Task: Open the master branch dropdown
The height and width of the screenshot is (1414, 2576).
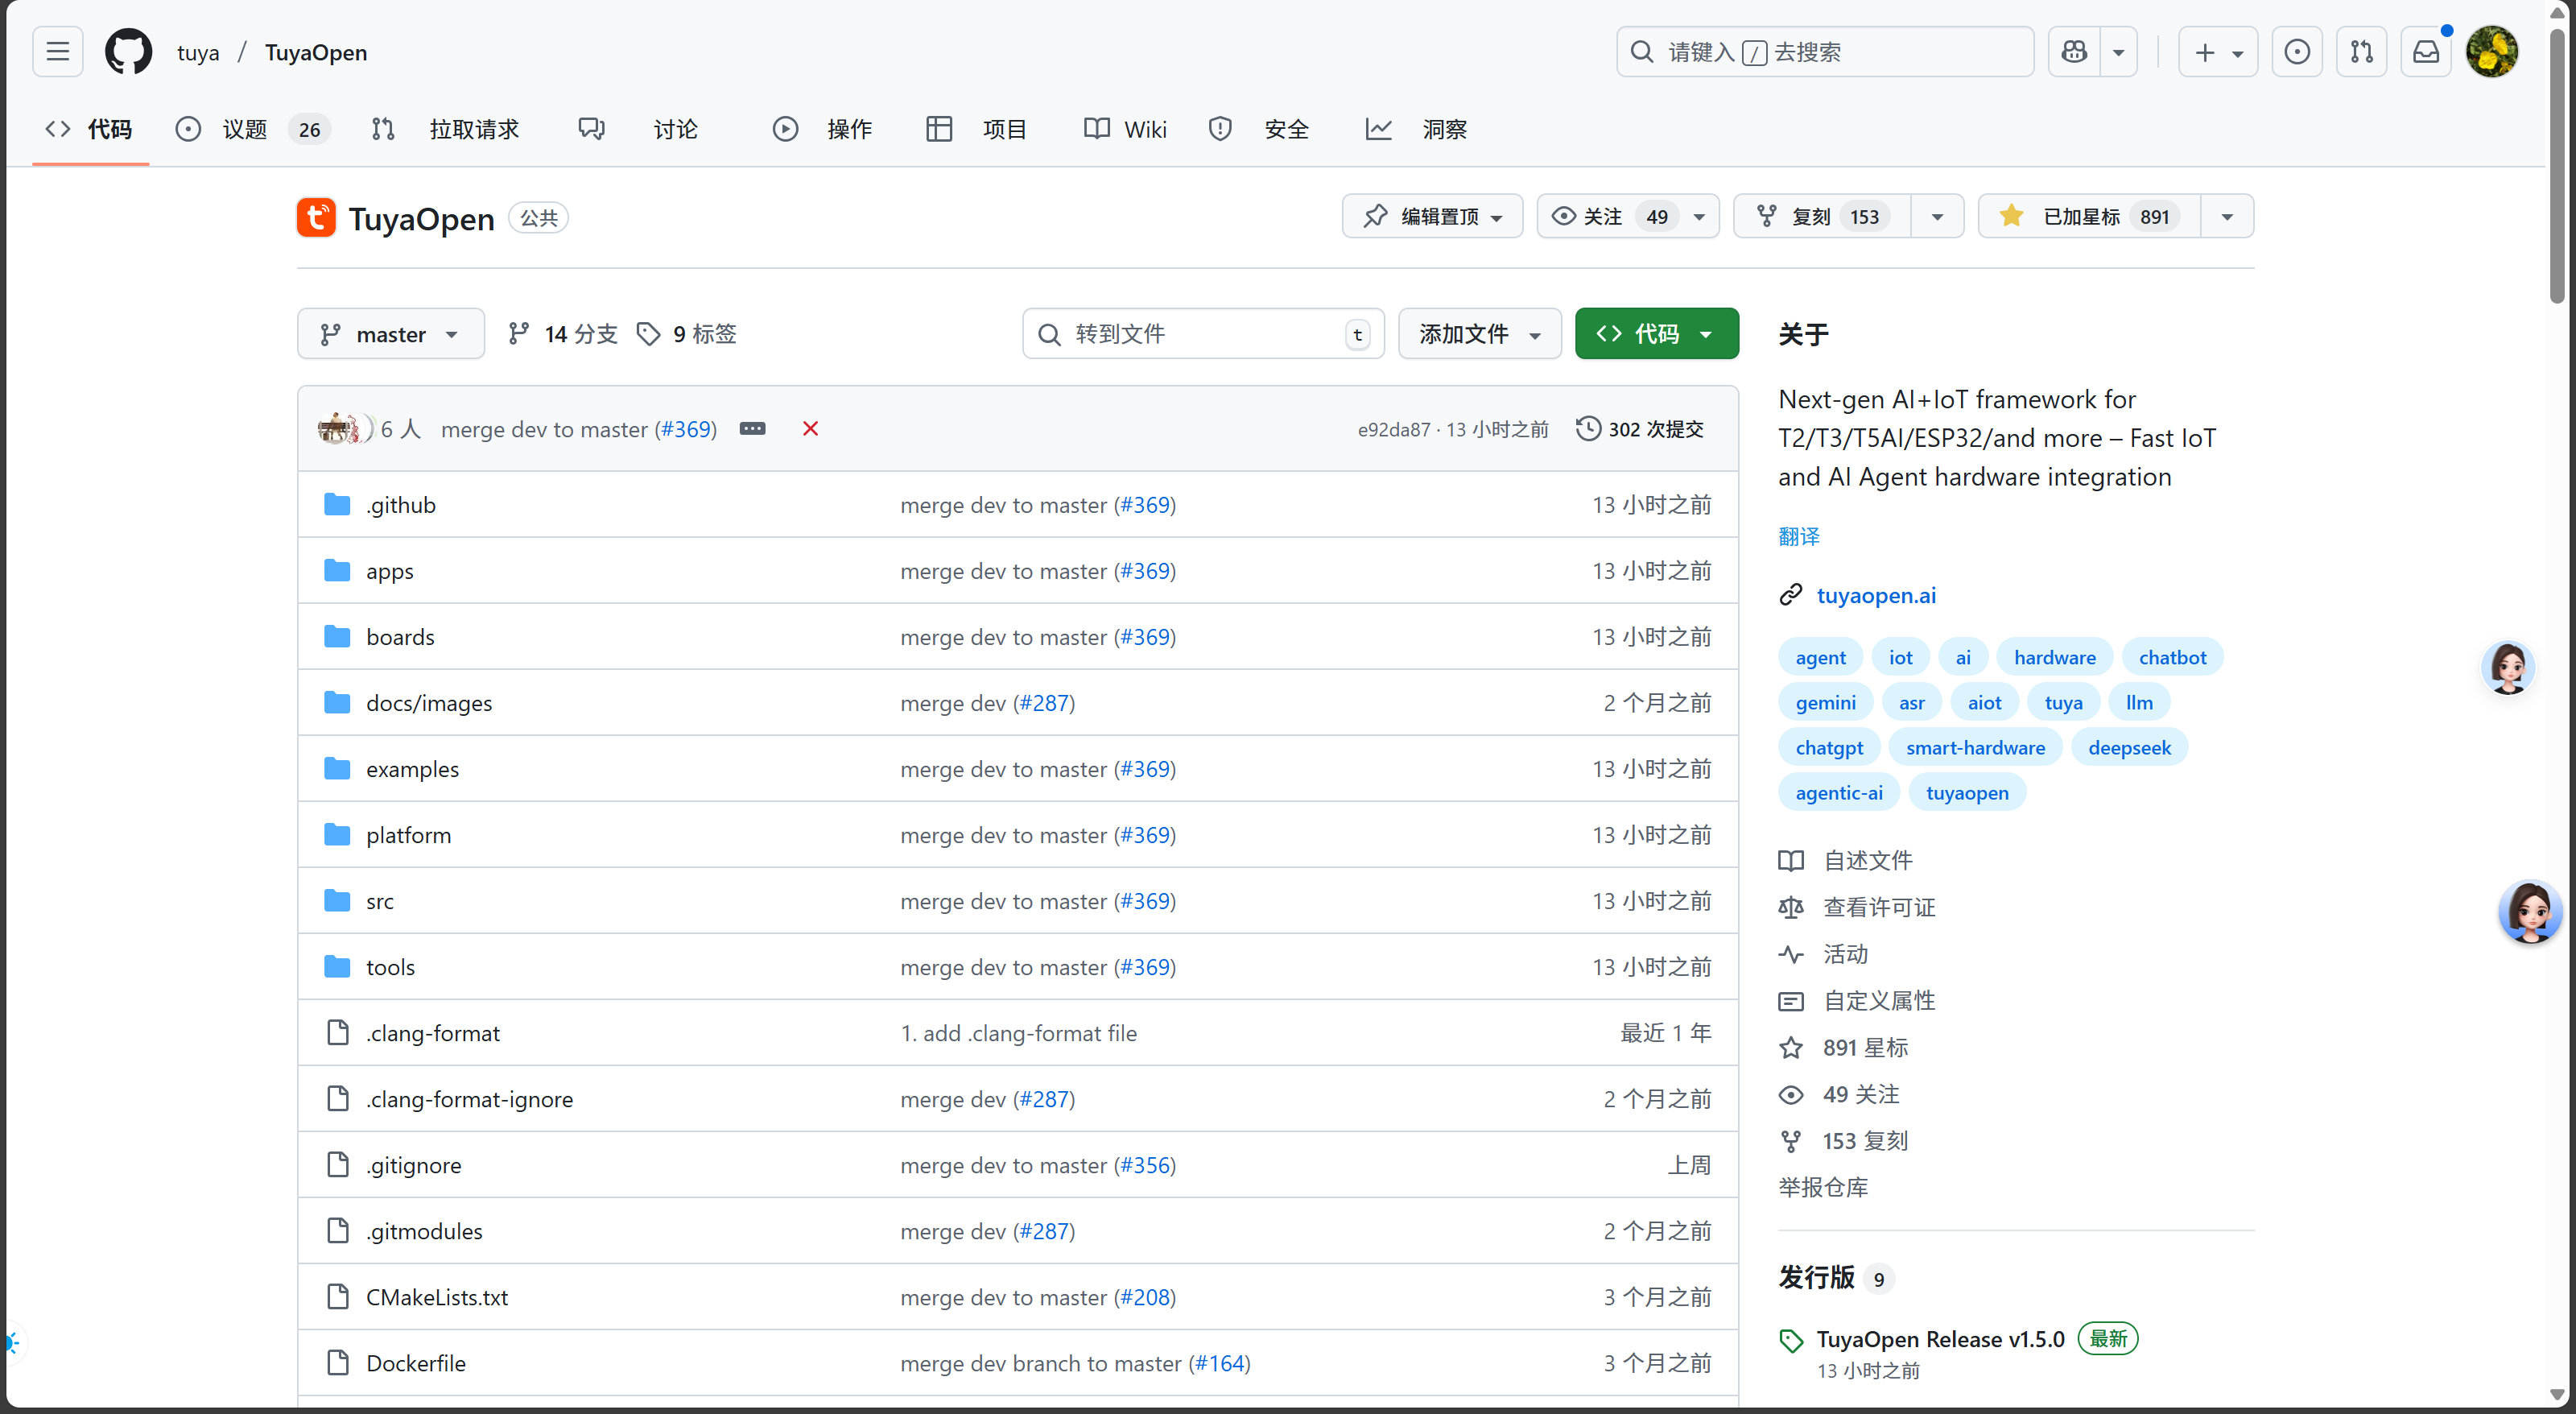Action: (390, 333)
